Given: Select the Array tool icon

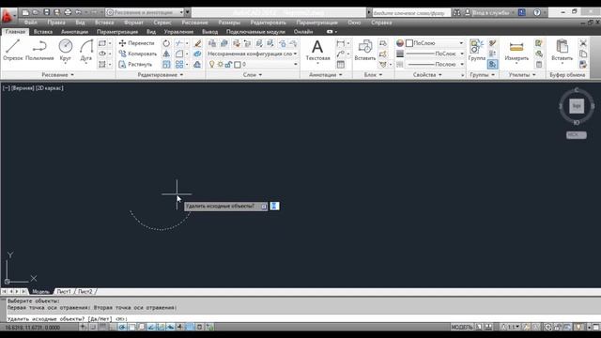Looking at the screenshot, I should click(178, 65).
